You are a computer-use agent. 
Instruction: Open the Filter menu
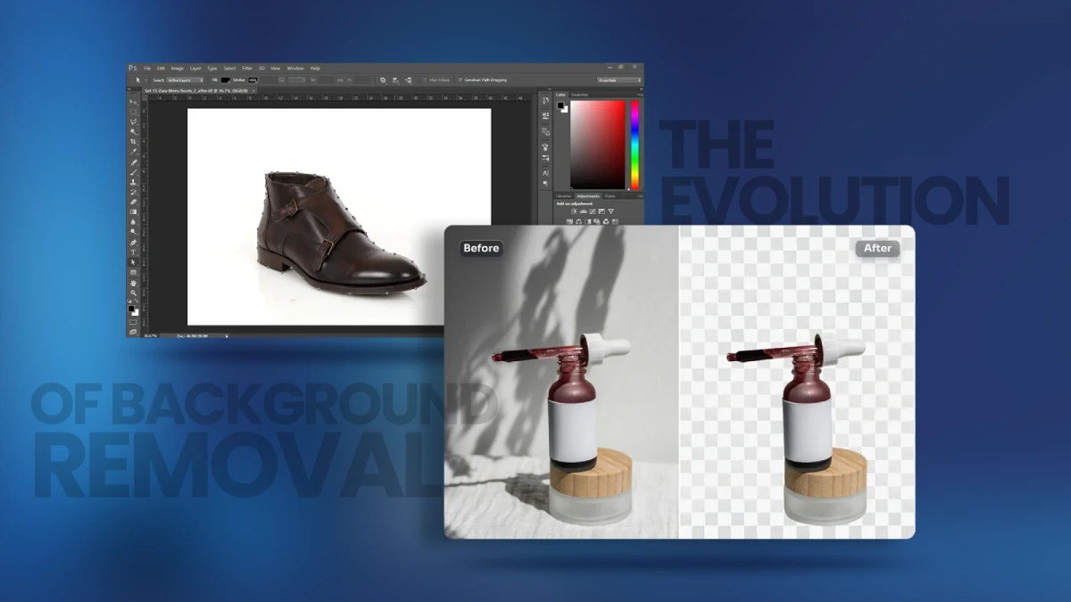pyautogui.click(x=246, y=69)
